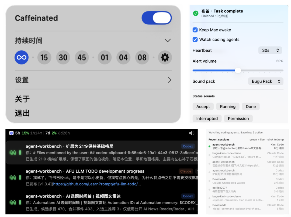Viewport: 291px width, 217px height.
Task: Click pixel agent icon of AFU LLM TODO session
Action: coord(13,177)
